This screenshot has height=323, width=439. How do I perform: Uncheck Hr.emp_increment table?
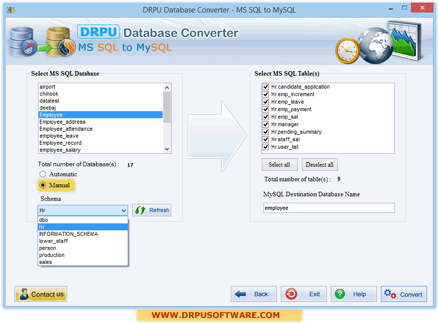pyautogui.click(x=266, y=95)
